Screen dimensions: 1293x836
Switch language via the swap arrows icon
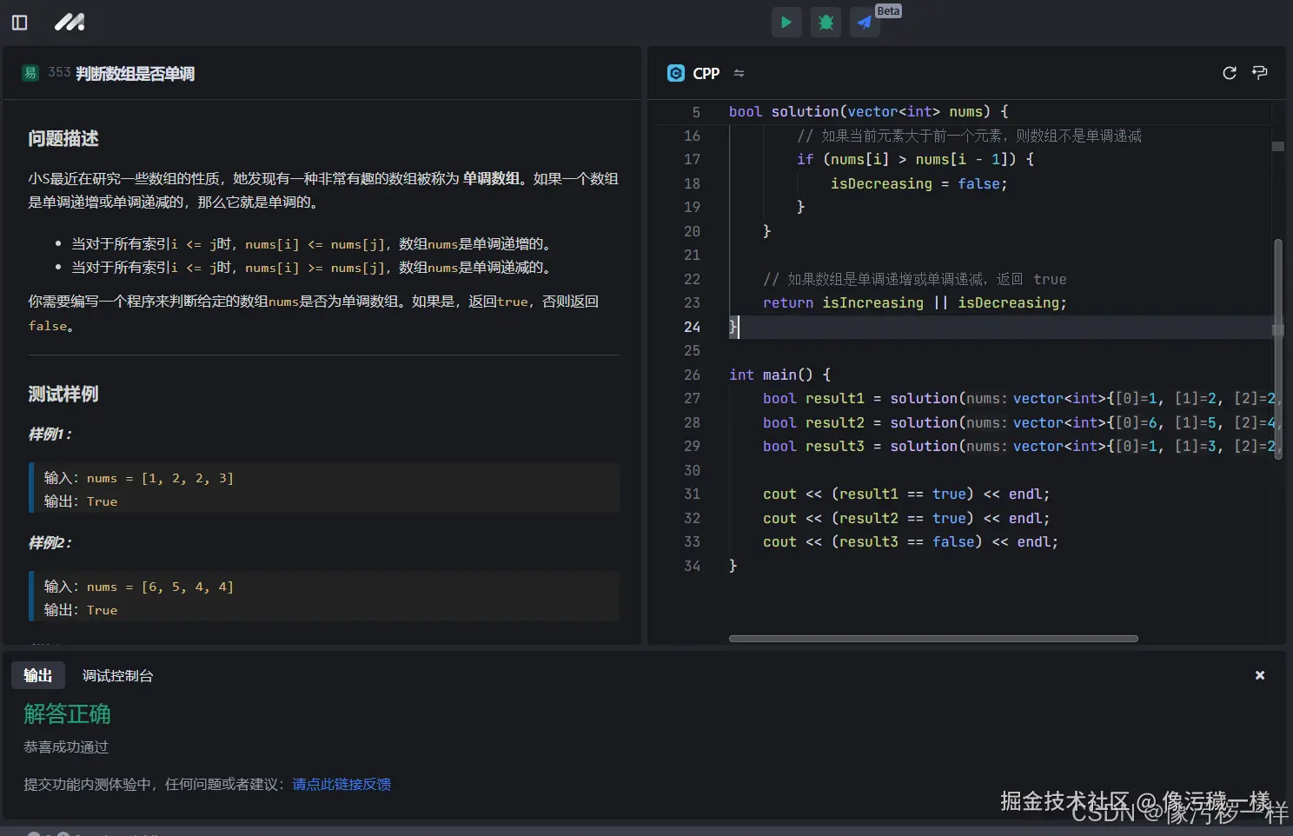[739, 73]
